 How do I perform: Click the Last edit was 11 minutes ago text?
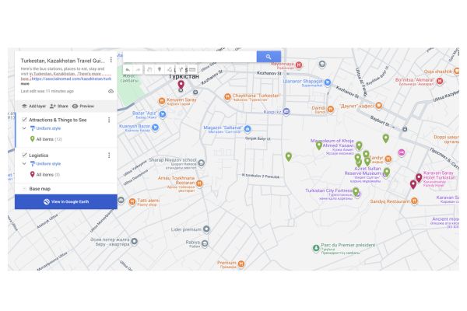pos(47,91)
